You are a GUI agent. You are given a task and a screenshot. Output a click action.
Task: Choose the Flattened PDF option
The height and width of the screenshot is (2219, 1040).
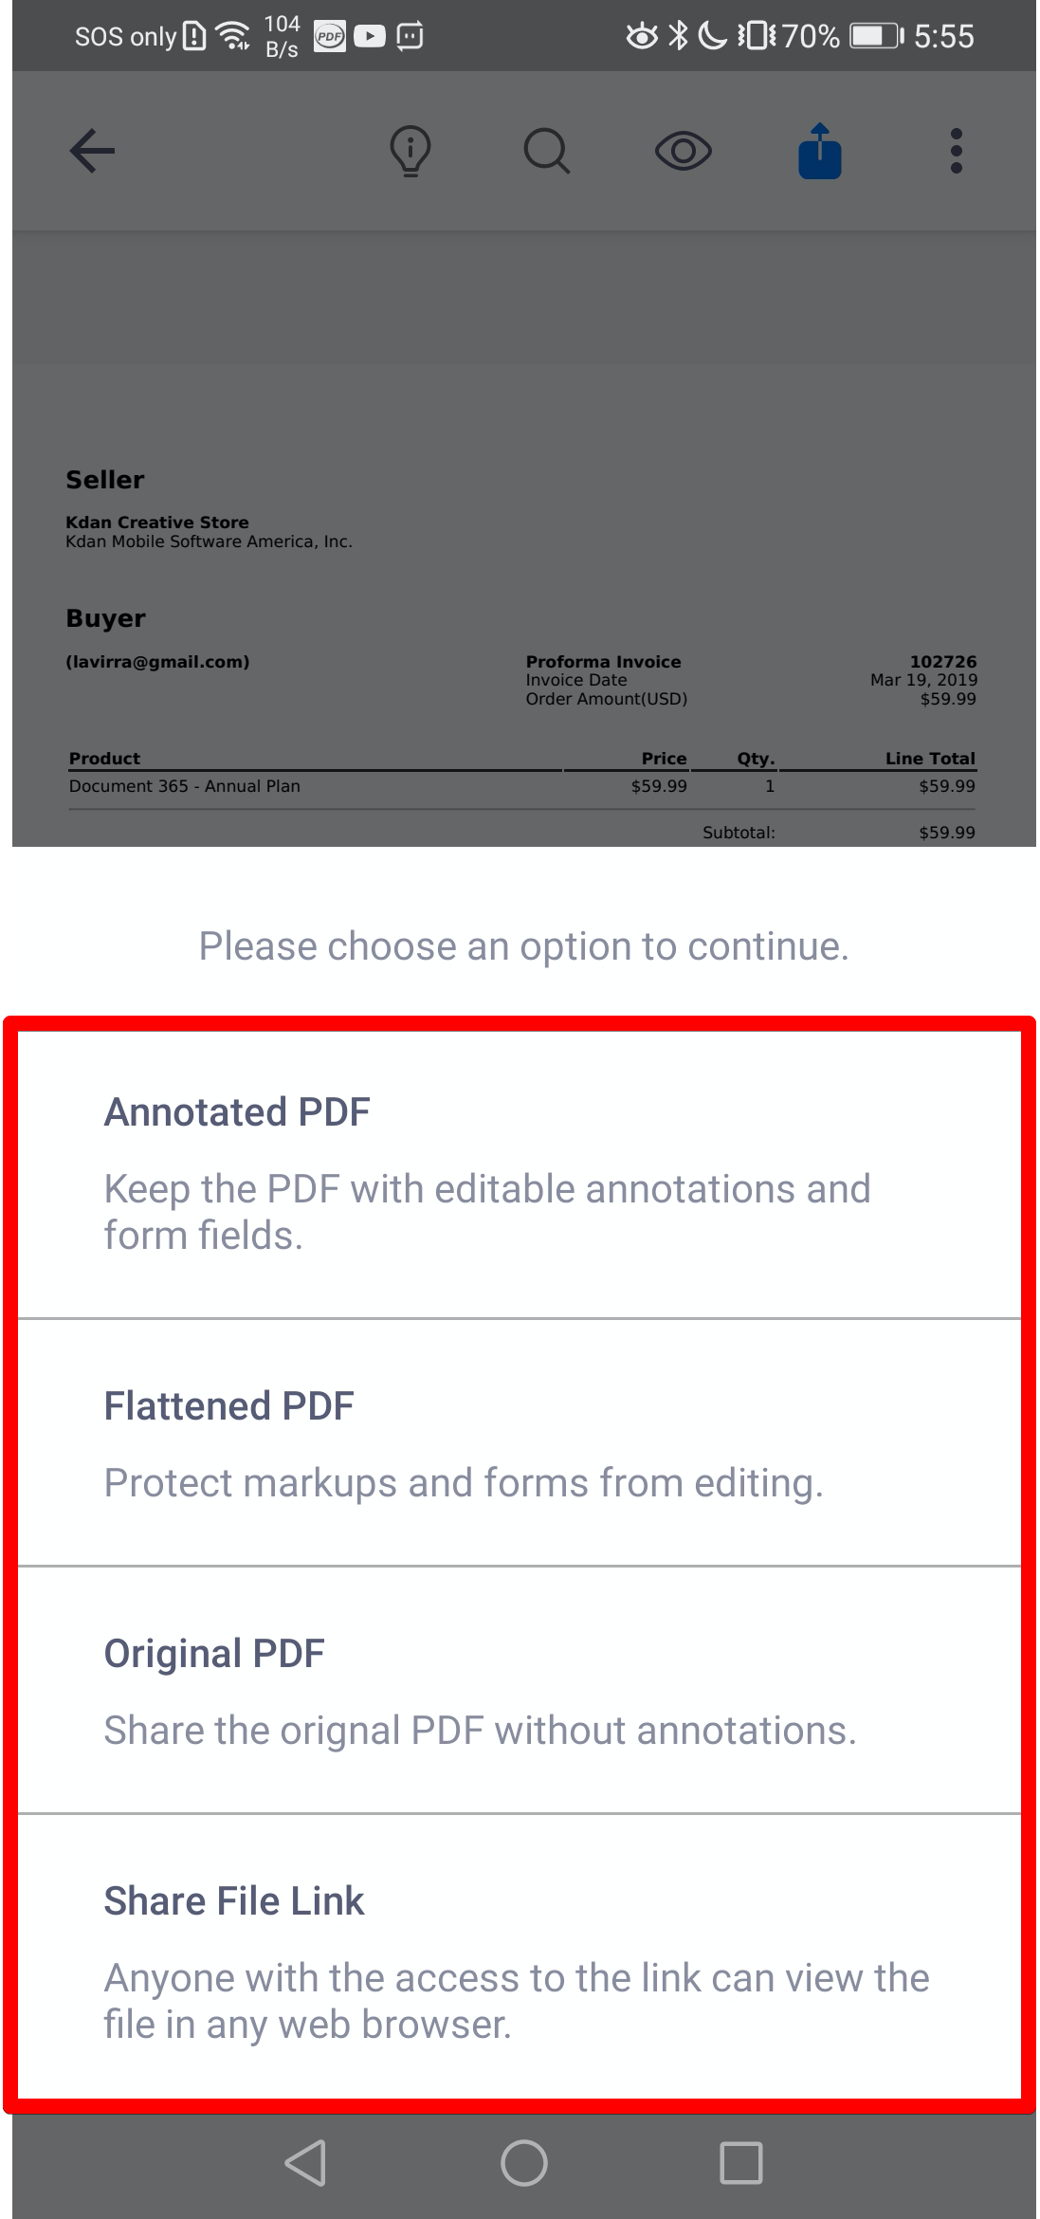point(520,1442)
